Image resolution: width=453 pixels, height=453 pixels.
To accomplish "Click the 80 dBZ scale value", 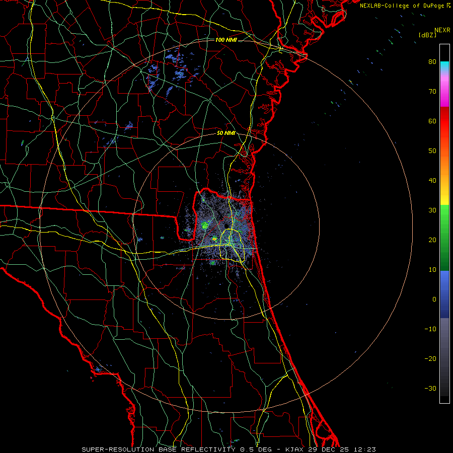I will point(432,61).
